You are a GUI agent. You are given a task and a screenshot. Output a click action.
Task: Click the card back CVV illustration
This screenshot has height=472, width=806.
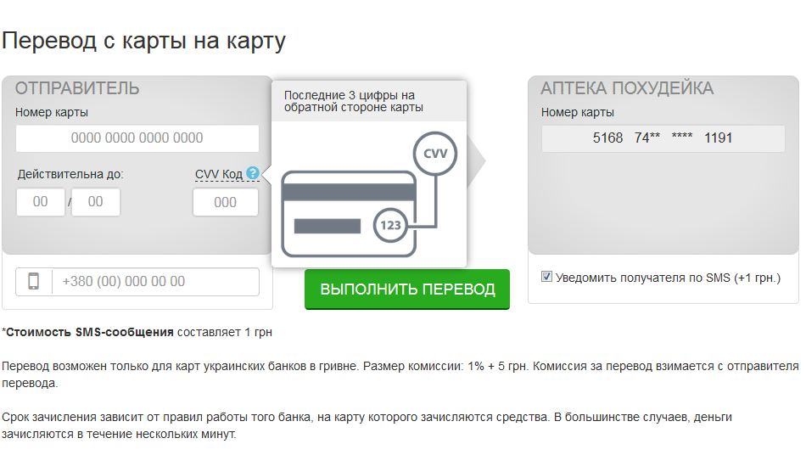coord(369,194)
